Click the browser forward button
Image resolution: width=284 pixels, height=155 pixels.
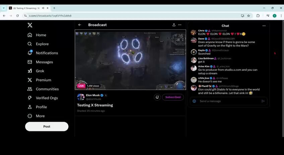11,16
